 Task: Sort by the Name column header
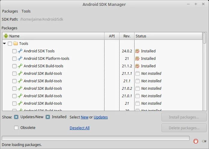point(53,36)
